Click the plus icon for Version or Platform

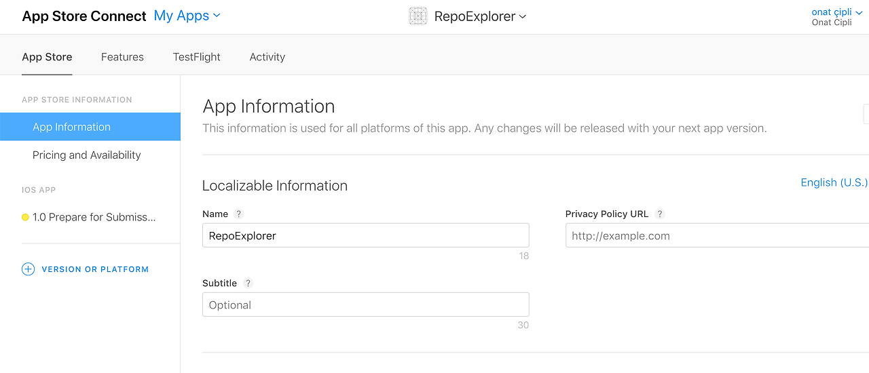coord(28,269)
